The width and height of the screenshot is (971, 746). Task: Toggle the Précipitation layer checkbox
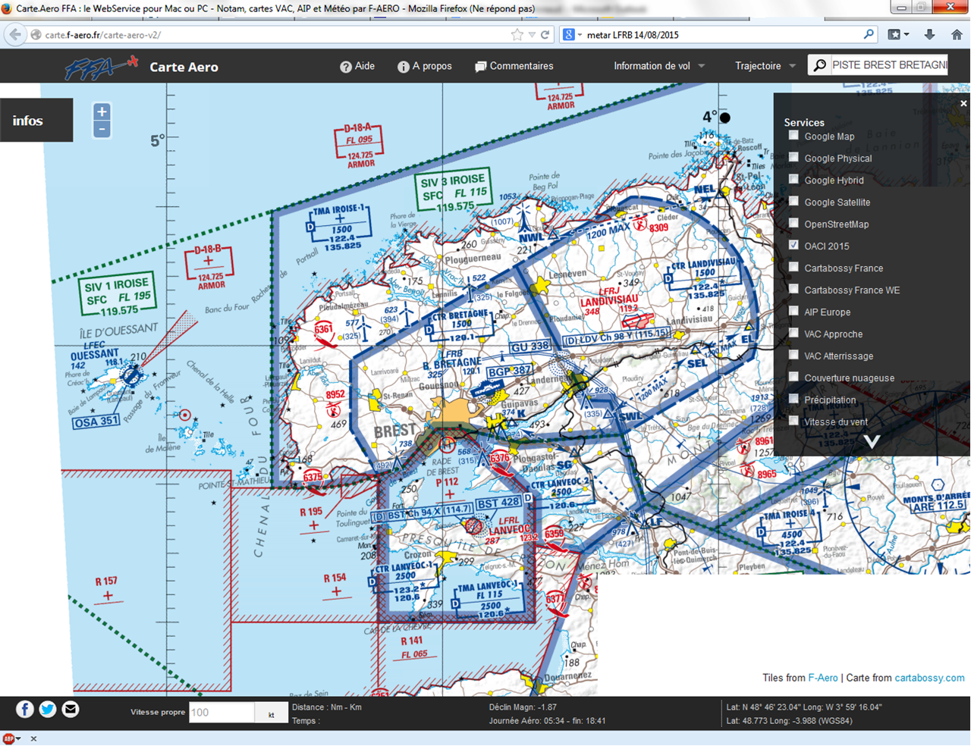point(793,400)
